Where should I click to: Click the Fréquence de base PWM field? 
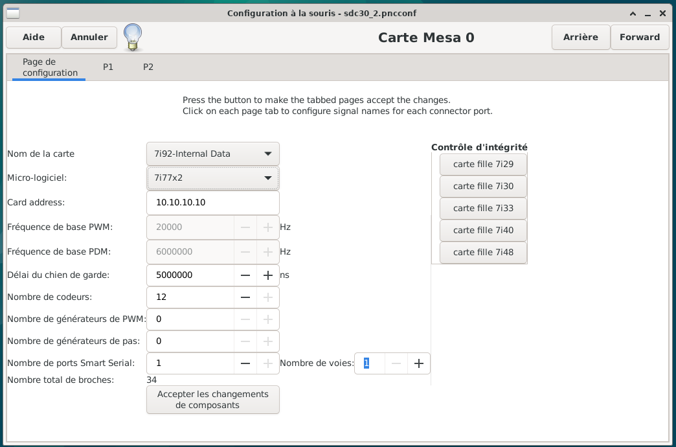click(x=190, y=227)
